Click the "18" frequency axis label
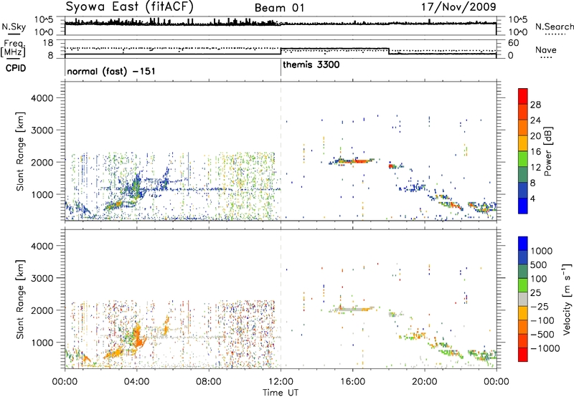The width and height of the screenshot is (574, 397). pos(47,43)
